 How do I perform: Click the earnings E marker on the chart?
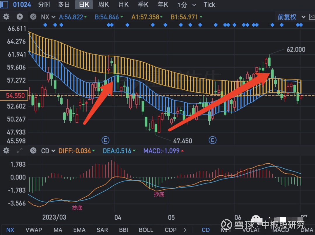click(106, 140)
